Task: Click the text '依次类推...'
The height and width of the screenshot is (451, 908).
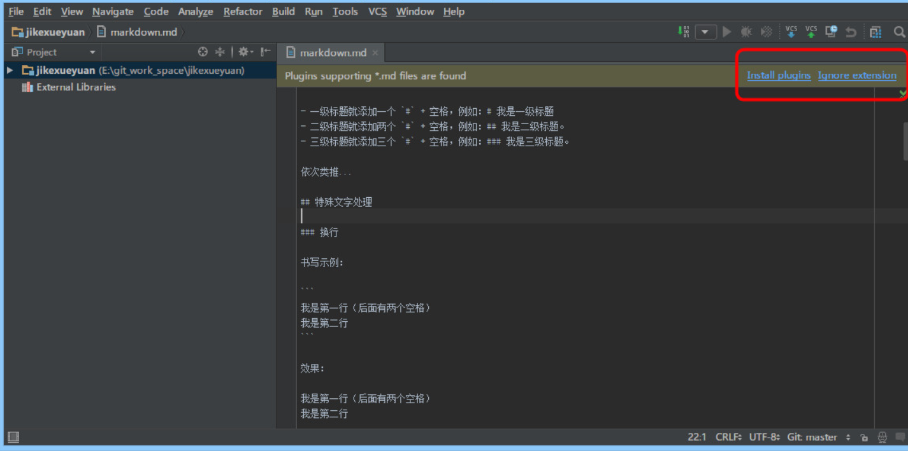Action: pyautogui.click(x=326, y=172)
